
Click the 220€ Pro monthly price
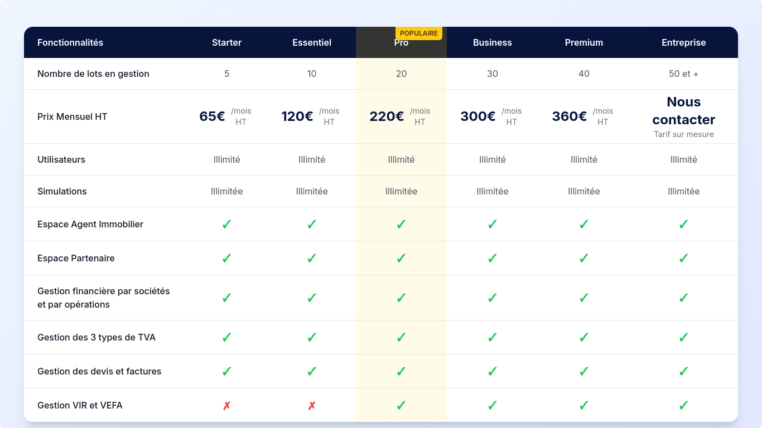click(387, 116)
